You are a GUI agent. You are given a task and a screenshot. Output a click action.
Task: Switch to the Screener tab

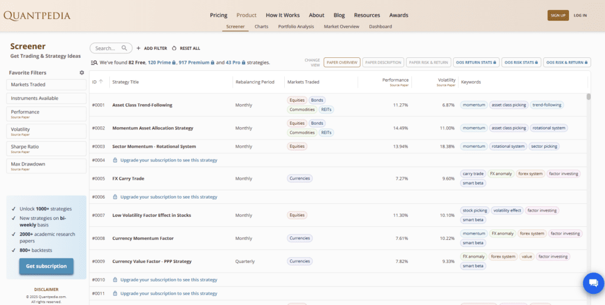pyautogui.click(x=235, y=27)
